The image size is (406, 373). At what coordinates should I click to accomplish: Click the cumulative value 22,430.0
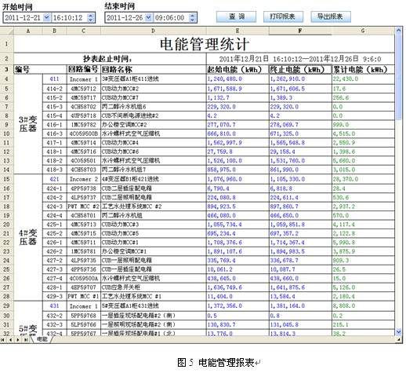coord(363,79)
